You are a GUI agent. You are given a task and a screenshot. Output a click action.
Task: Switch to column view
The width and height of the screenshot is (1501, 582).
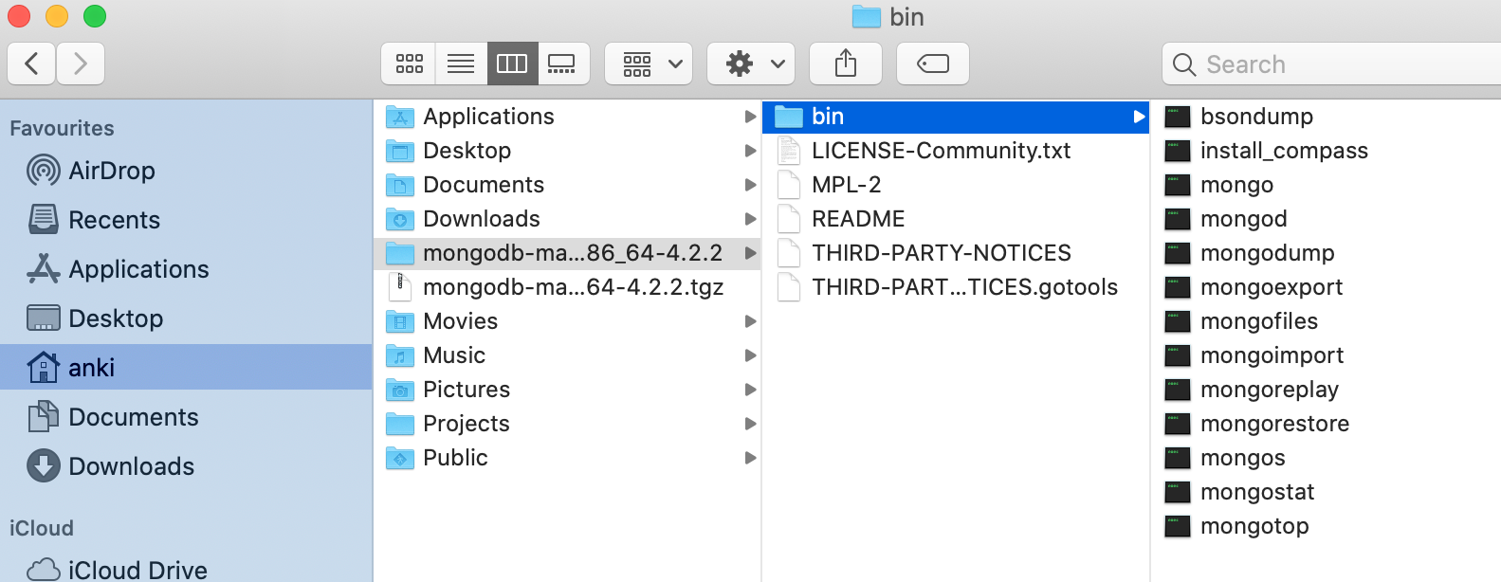pos(512,64)
